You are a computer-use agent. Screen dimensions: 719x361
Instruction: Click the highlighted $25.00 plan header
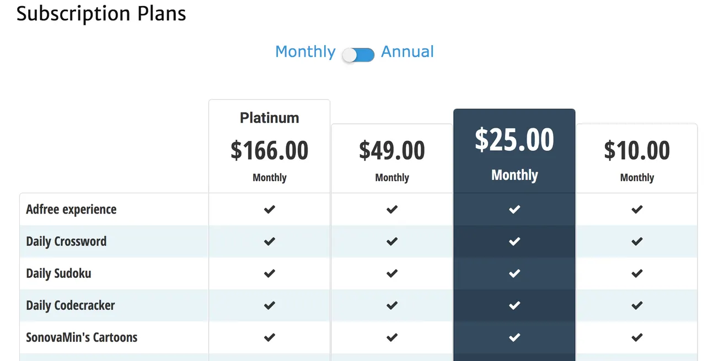point(514,141)
